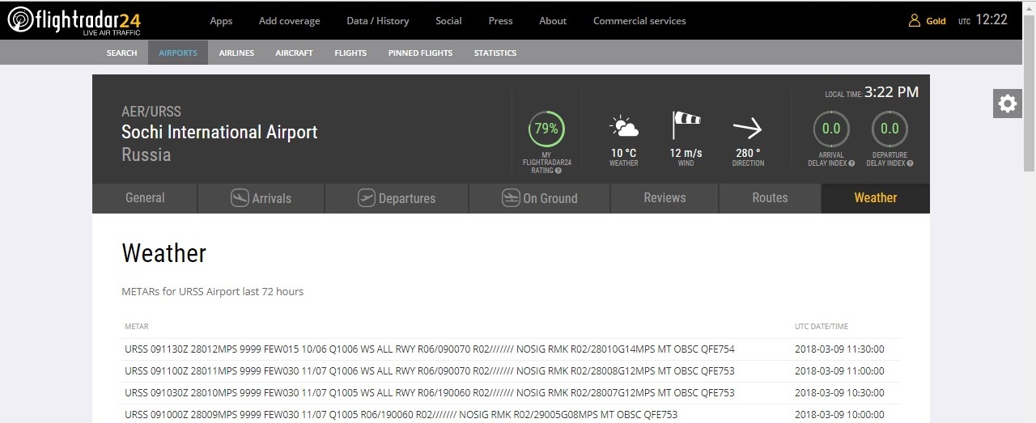The width and height of the screenshot is (1036, 423).
Task: Open the Commercial services menu
Action: pyautogui.click(x=639, y=20)
